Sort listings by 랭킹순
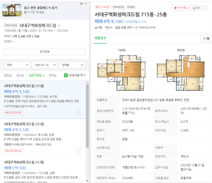Screen dimensions: 212x183 coord(8,75)
